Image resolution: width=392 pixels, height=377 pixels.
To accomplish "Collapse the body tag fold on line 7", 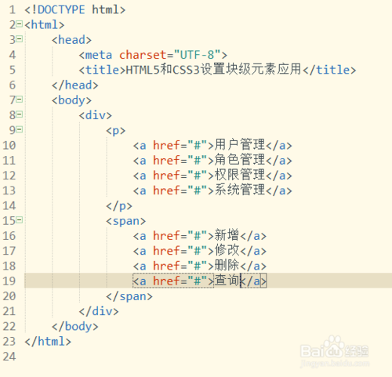I will (x=19, y=100).
